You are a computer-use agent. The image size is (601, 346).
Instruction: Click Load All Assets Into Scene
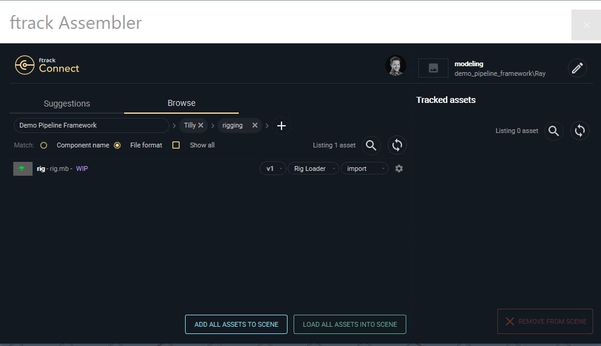click(x=350, y=324)
